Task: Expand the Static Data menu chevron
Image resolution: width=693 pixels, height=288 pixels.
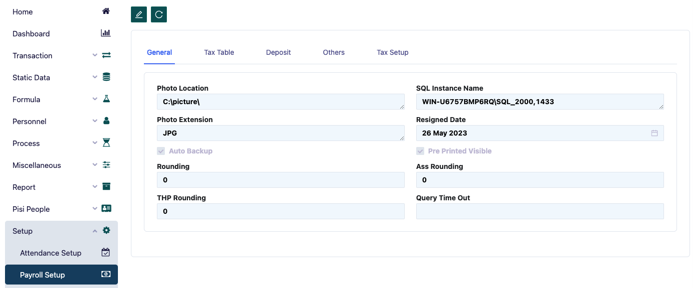Action: pyautogui.click(x=95, y=77)
